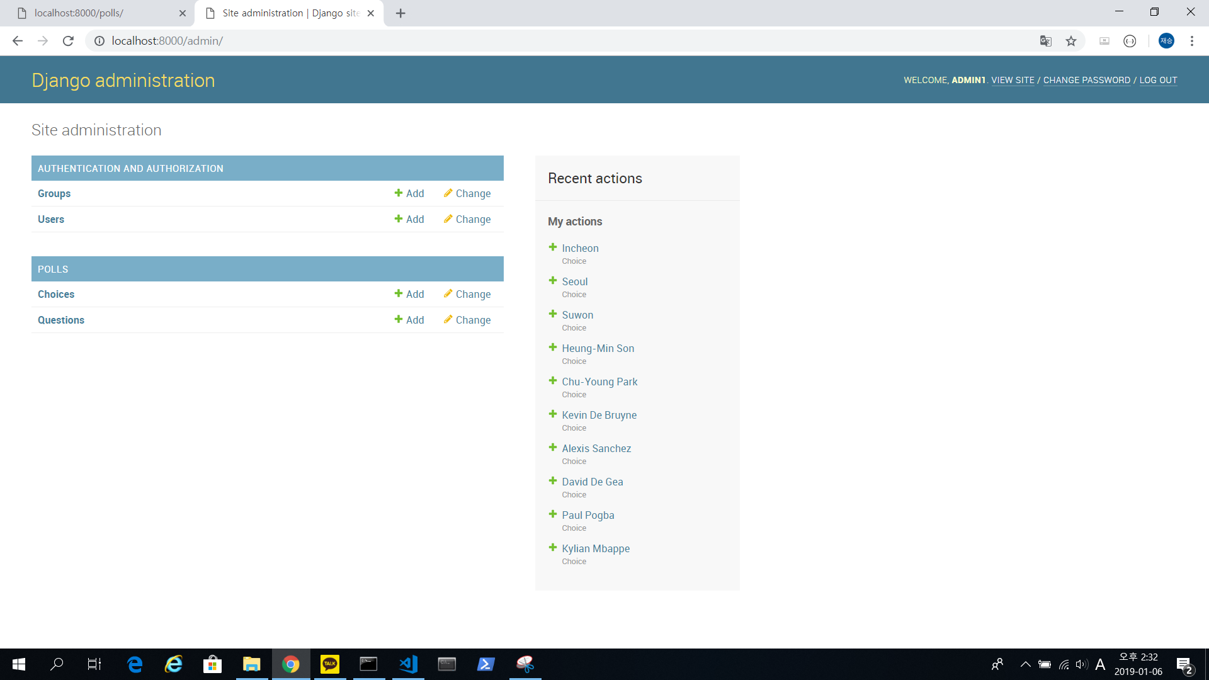This screenshot has width=1209, height=680.
Task: Open PowerShell from the taskbar
Action: 485,664
